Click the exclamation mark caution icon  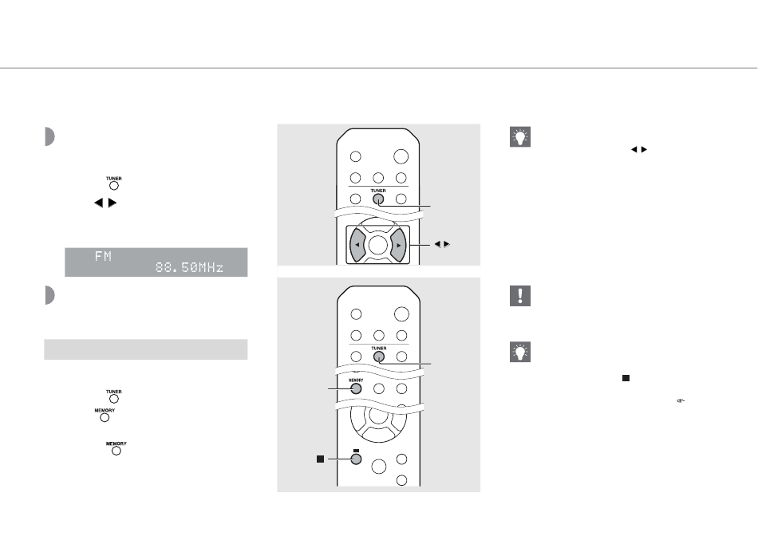[x=520, y=296]
